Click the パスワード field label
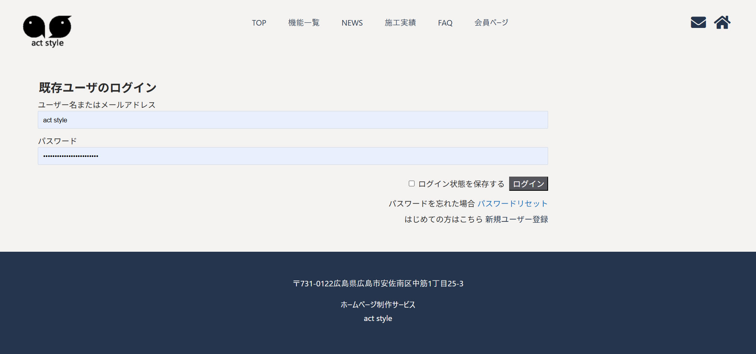 coord(57,141)
